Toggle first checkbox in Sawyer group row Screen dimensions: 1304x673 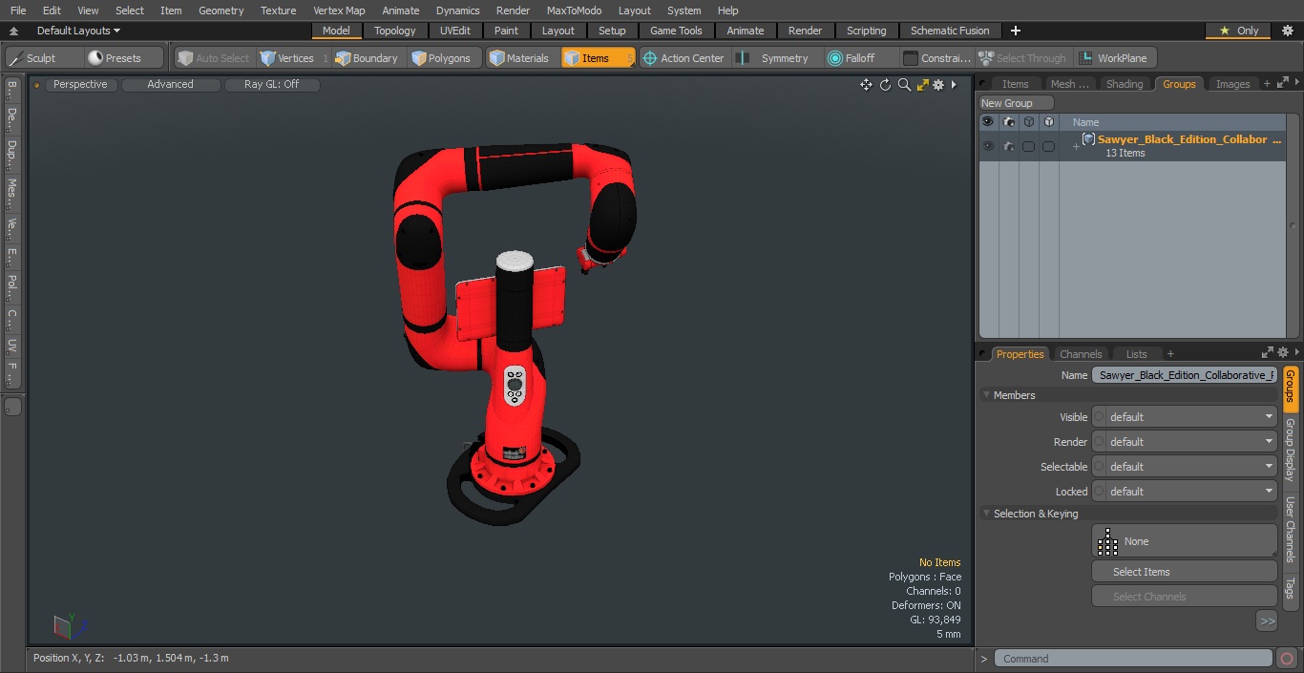1028,146
